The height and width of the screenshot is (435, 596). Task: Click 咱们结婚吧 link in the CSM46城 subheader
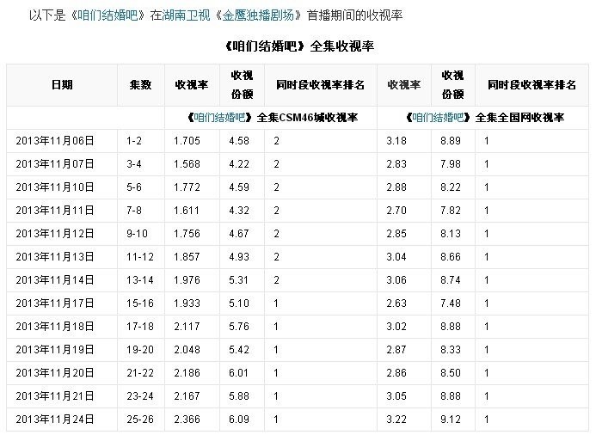click(x=219, y=118)
